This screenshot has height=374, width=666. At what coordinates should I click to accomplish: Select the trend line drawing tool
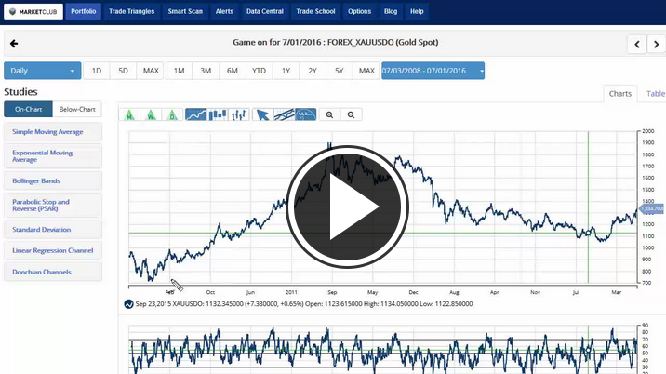[284, 114]
